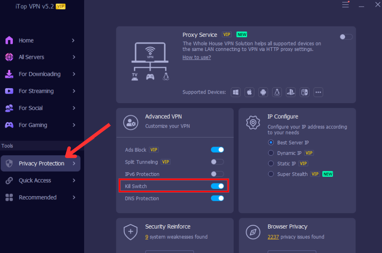
Task: Click the Quick Access link icon
Action: pos(9,181)
